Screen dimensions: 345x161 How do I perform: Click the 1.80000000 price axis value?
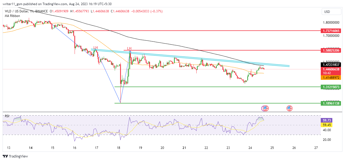(x=331, y=23)
